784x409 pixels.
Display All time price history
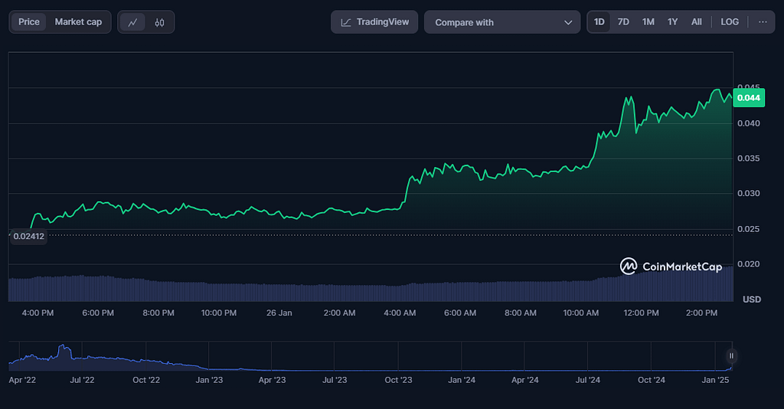[696, 22]
